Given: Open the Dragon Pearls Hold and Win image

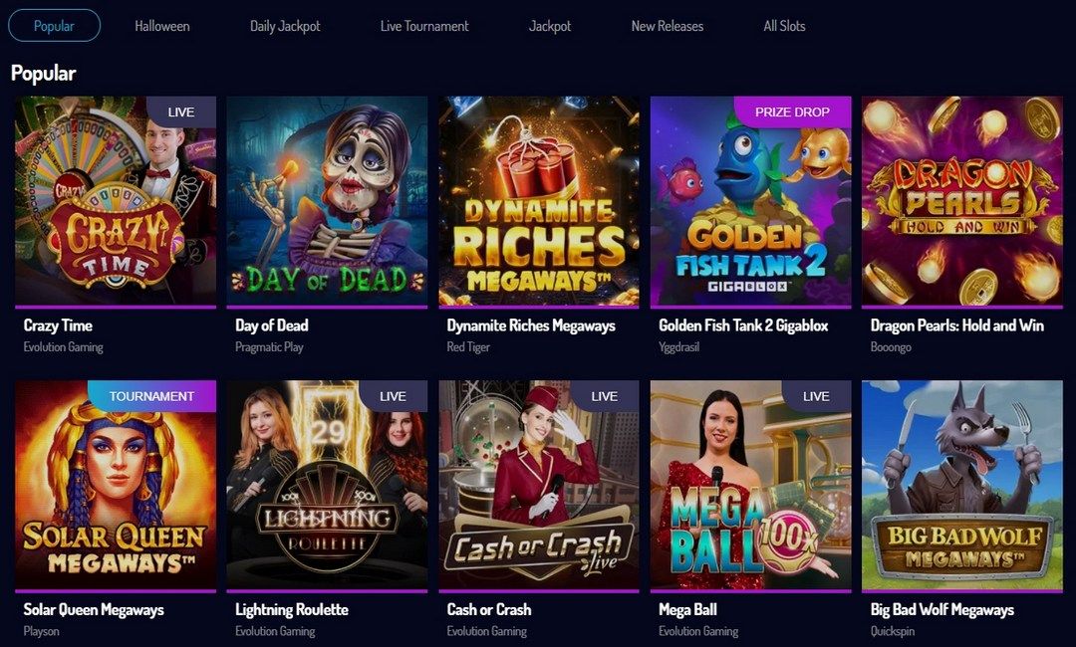Looking at the screenshot, I should pos(962,201).
